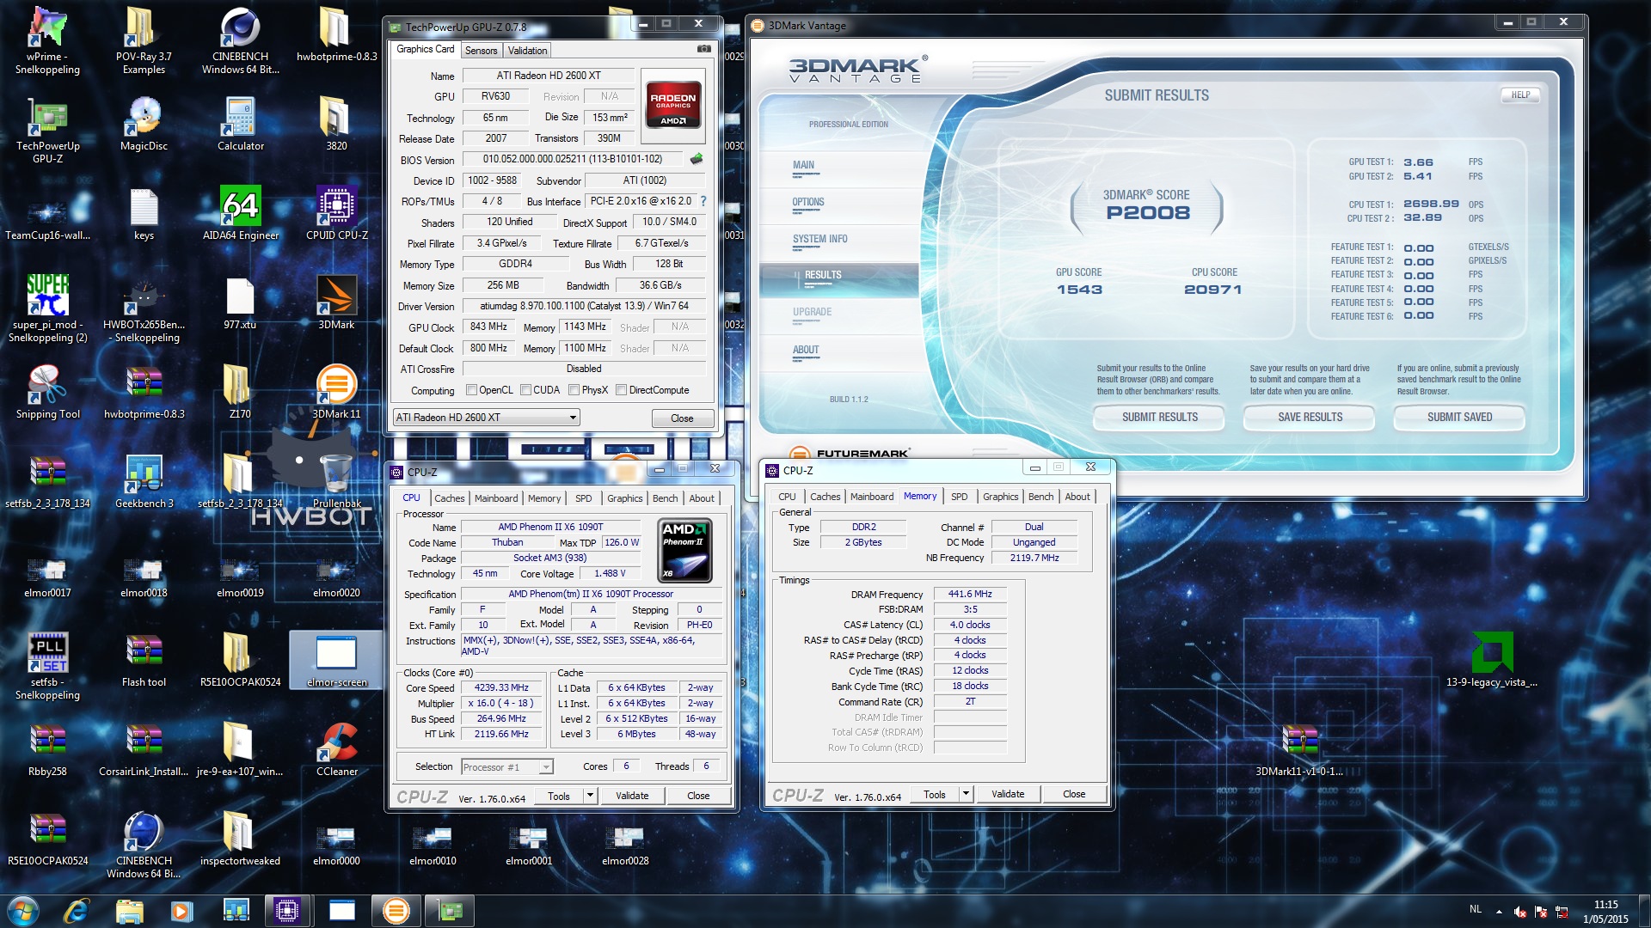Launch super_pi_mod Snelkoppeling icon
This screenshot has height=928, width=1651.
pyautogui.click(x=47, y=308)
